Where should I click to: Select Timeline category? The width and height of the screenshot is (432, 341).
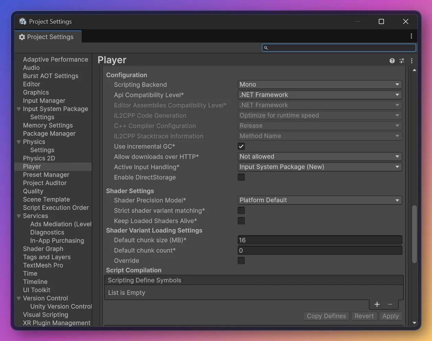tap(35, 282)
